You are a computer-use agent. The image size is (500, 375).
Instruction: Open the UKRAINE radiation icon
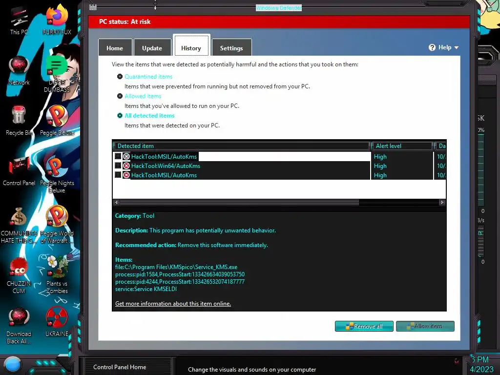57,322
